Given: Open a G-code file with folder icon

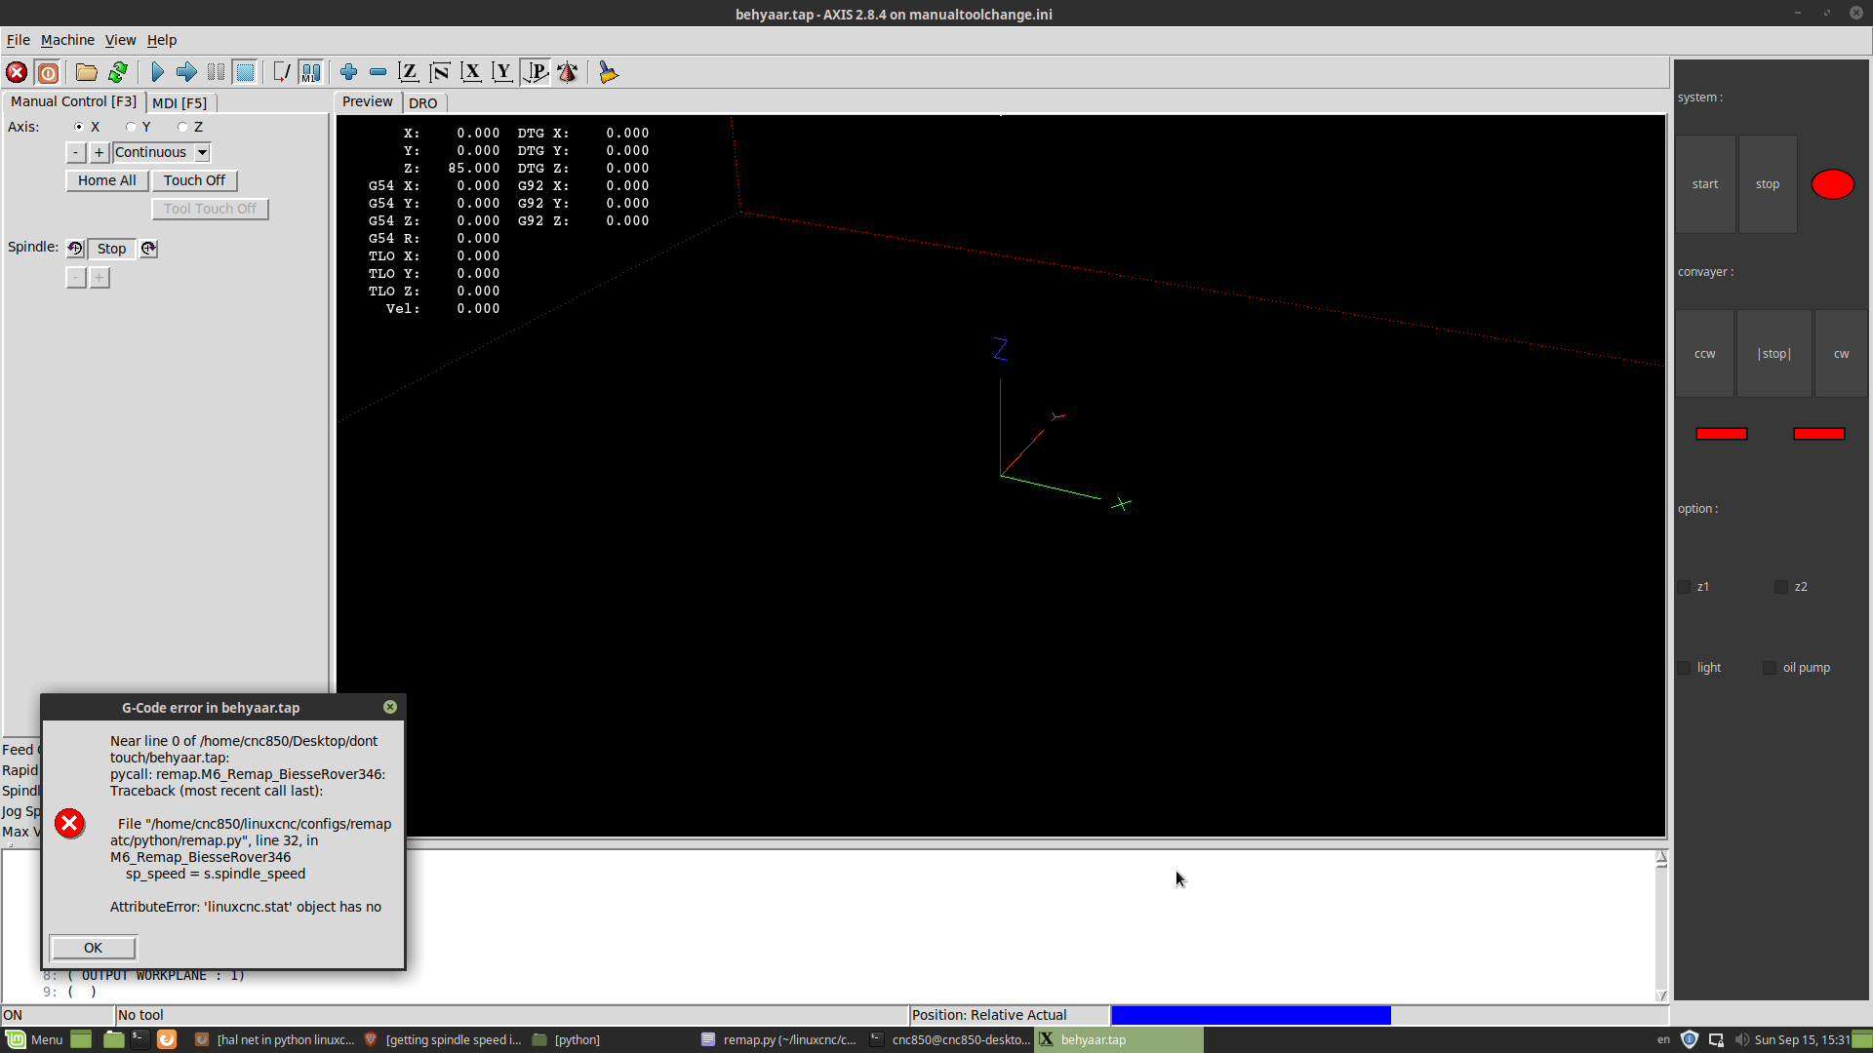Looking at the screenshot, I should click(x=87, y=72).
